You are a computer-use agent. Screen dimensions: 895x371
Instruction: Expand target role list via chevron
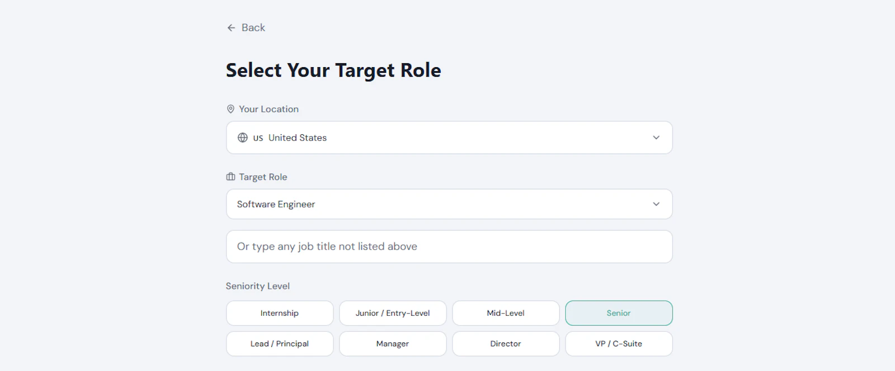[656, 204]
